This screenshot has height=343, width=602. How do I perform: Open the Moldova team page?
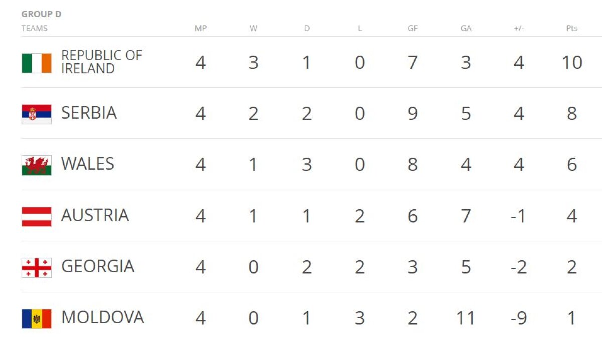[x=102, y=318]
